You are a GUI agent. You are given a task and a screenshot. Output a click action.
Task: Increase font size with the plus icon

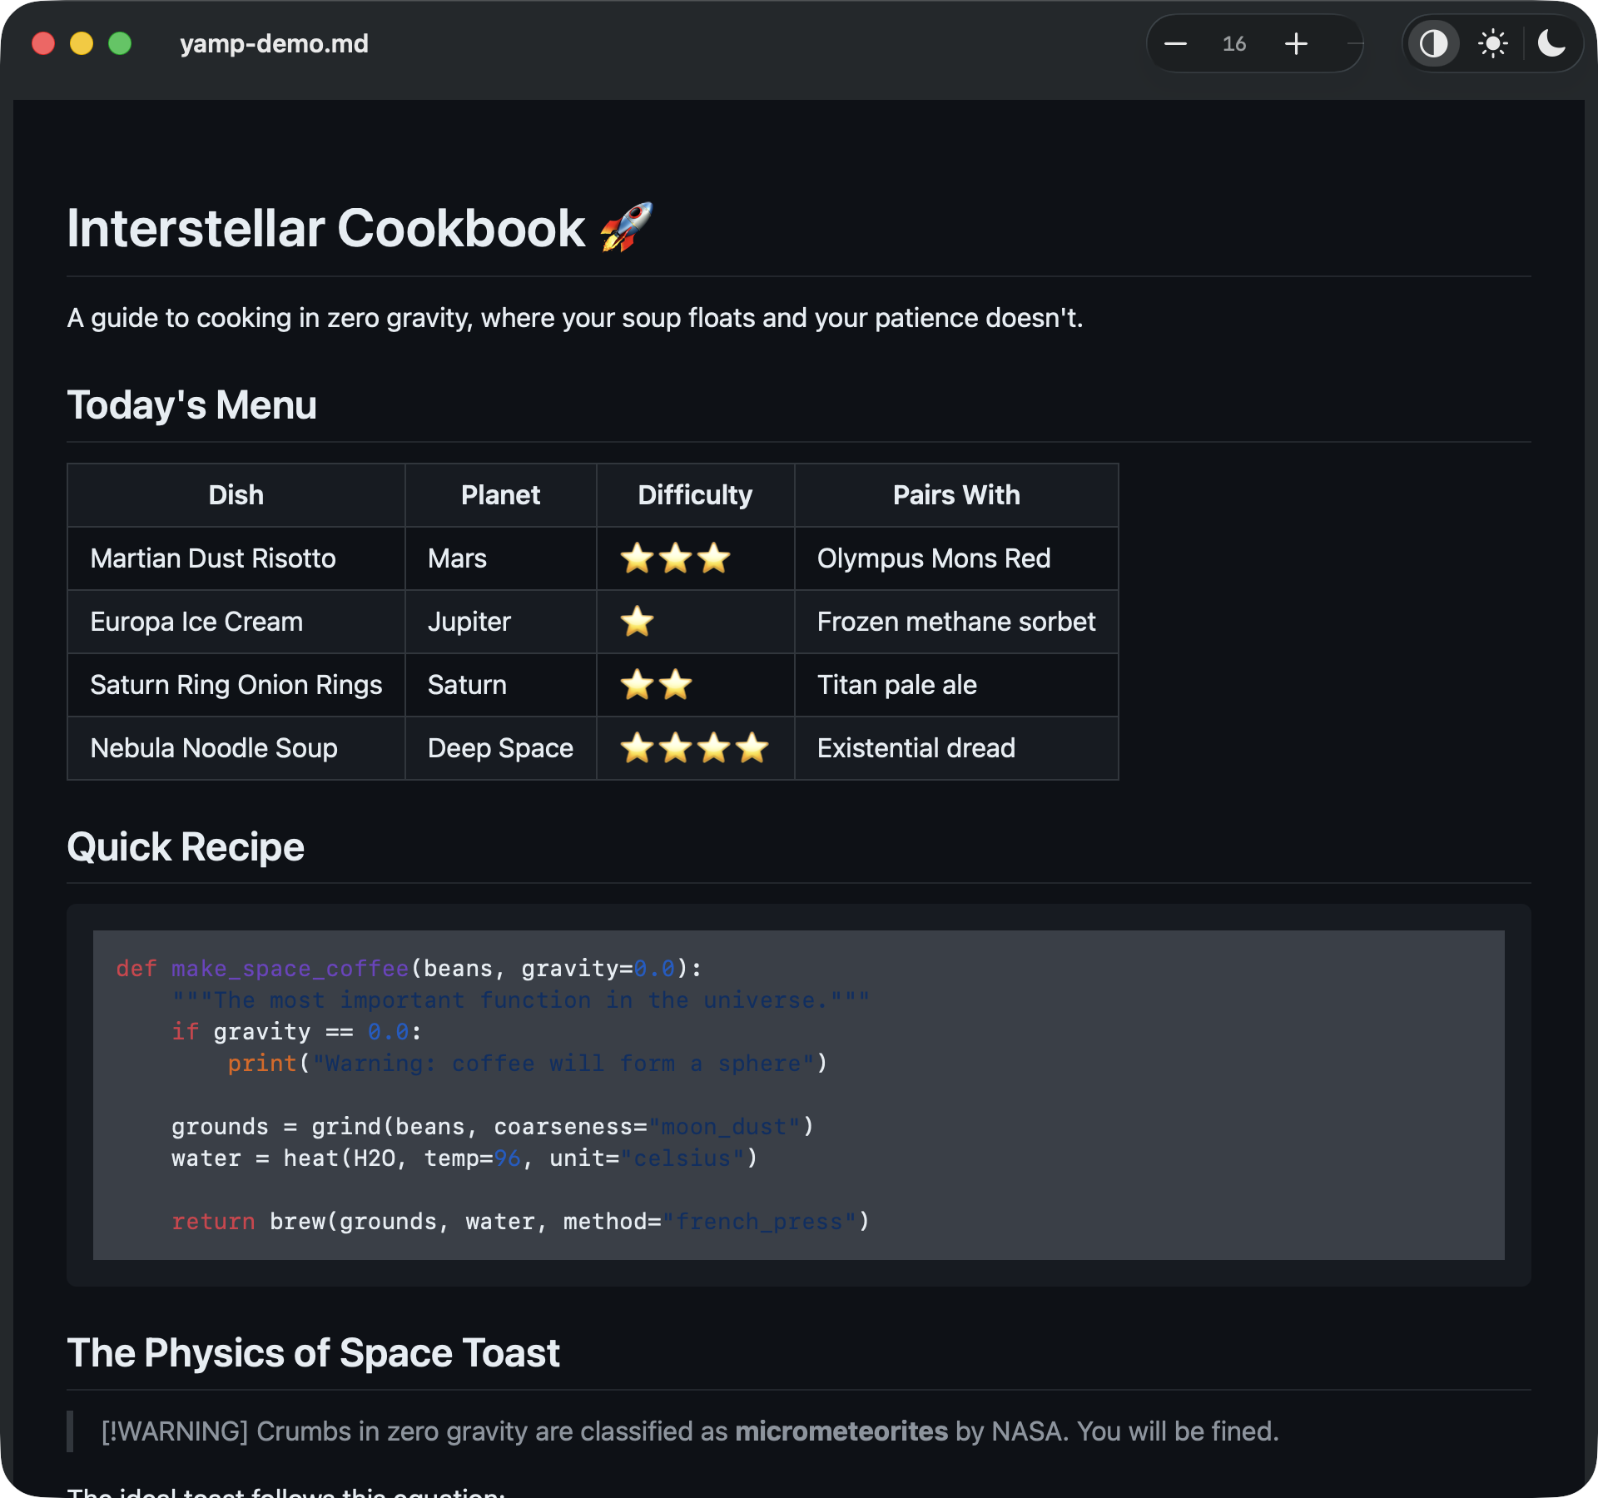[x=1296, y=44]
